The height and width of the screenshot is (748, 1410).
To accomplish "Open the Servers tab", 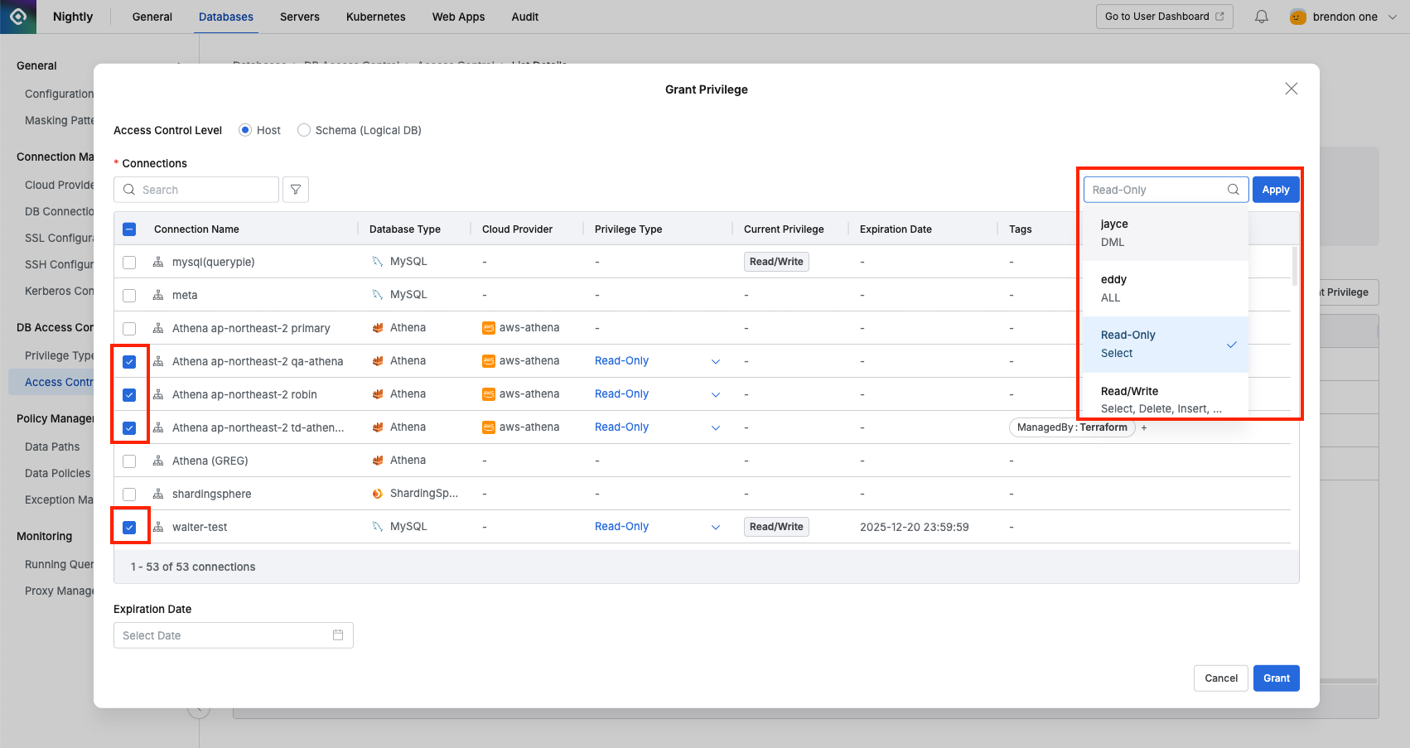I will tap(299, 17).
